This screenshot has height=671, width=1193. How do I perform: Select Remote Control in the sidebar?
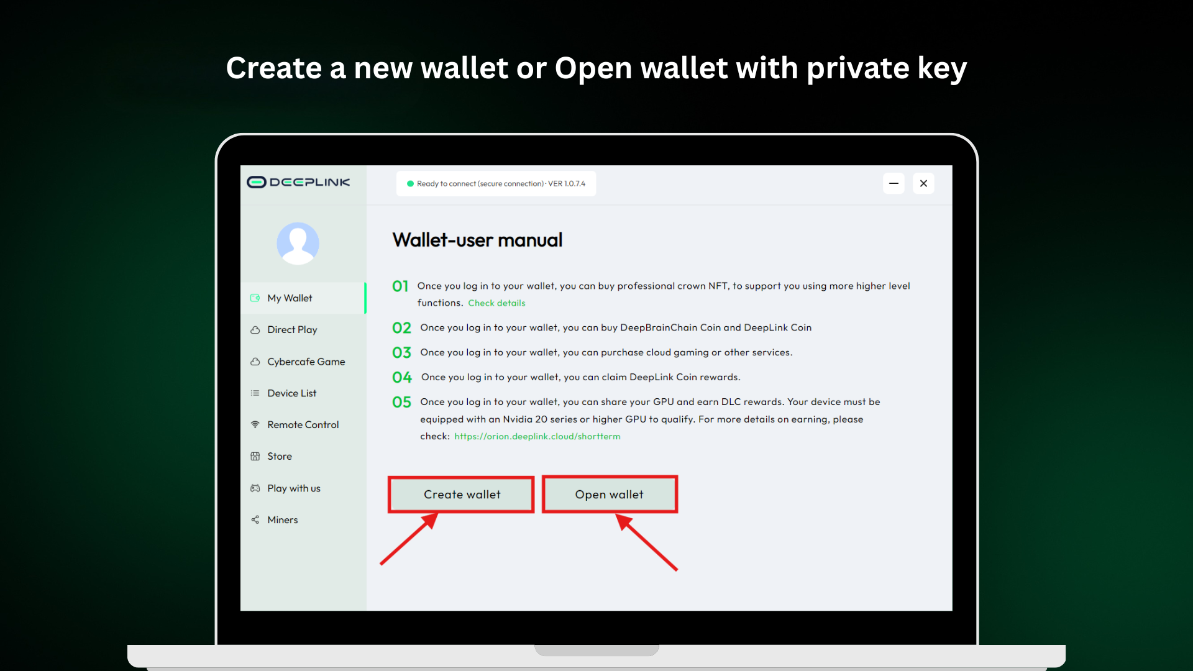coord(303,425)
